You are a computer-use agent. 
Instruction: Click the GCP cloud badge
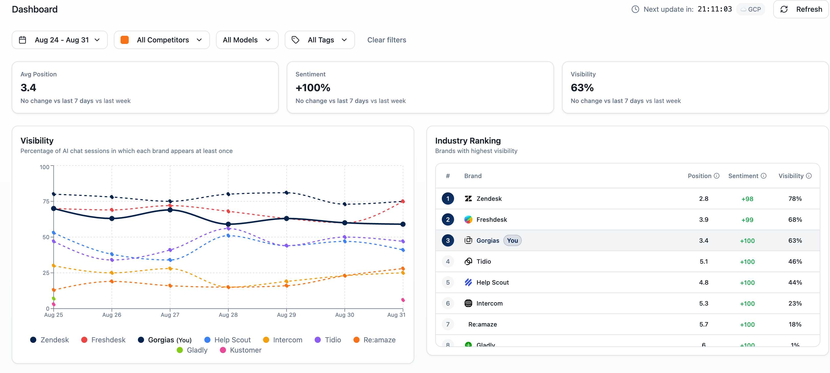tap(751, 9)
